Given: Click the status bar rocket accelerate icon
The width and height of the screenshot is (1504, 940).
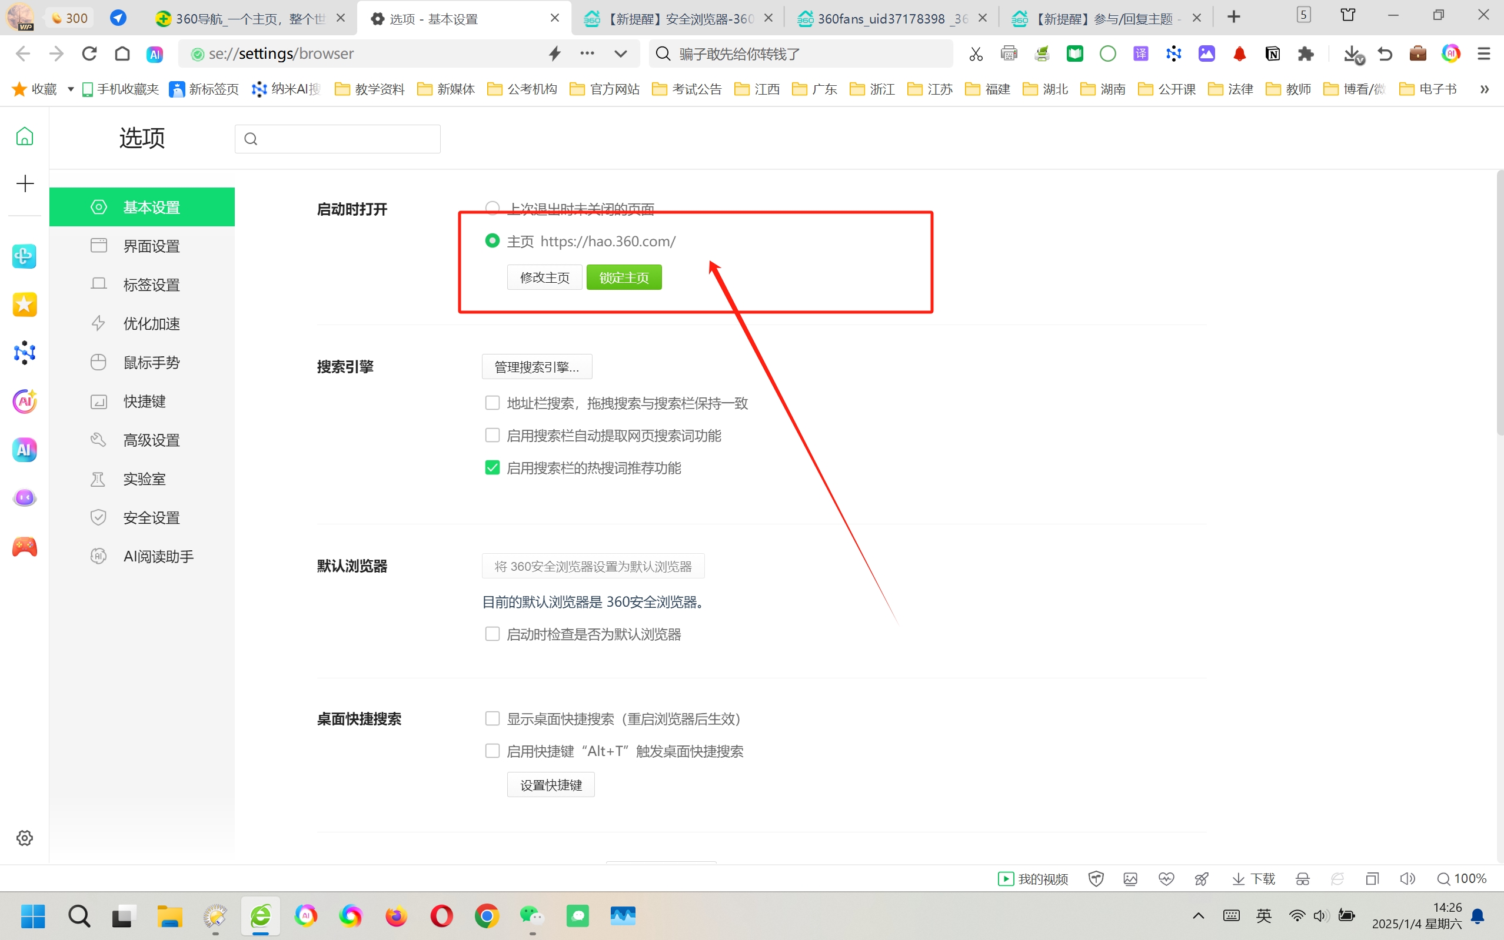Looking at the screenshot, I should point(1202,878).
